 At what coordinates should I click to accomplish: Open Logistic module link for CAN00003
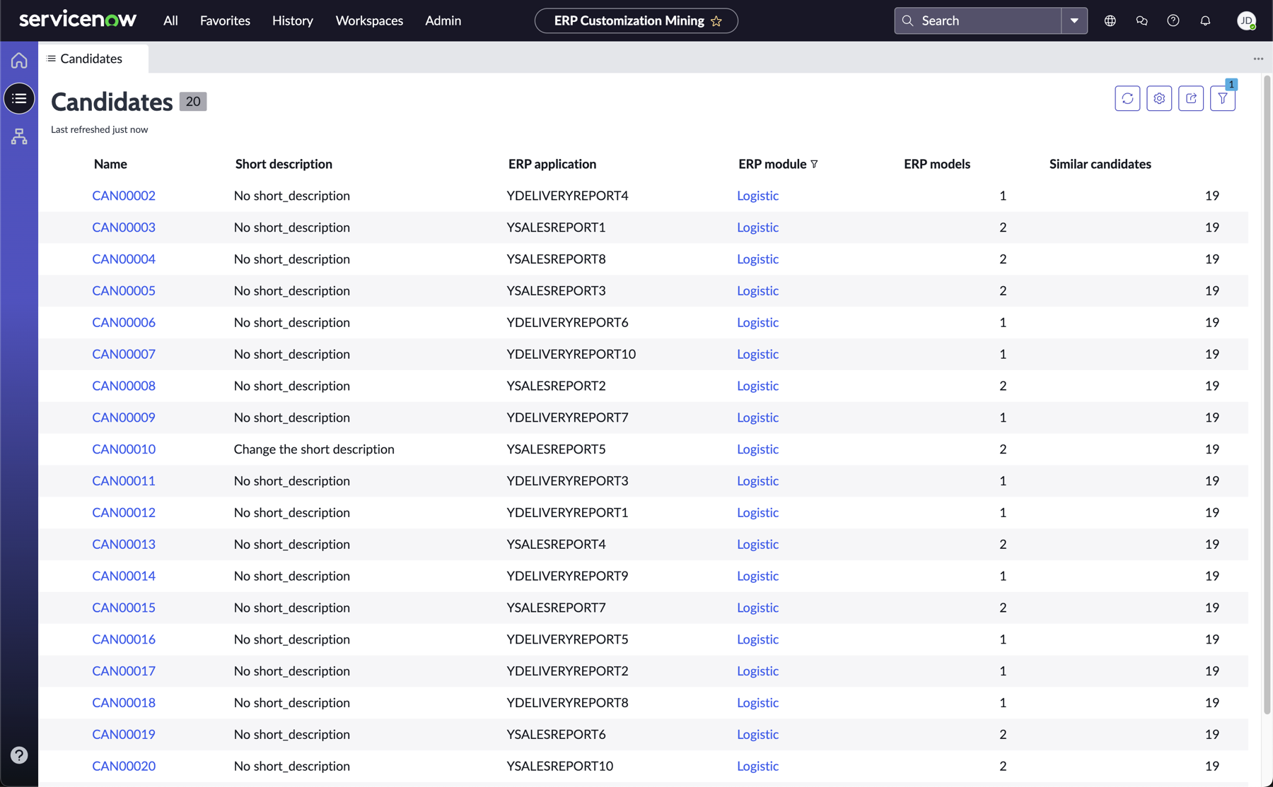pos(757,227)
